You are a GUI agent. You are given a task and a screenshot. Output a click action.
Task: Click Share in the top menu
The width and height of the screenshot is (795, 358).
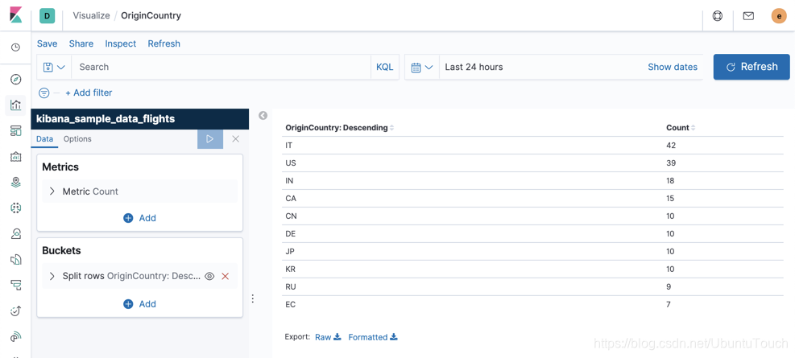(x=81, y=43)
